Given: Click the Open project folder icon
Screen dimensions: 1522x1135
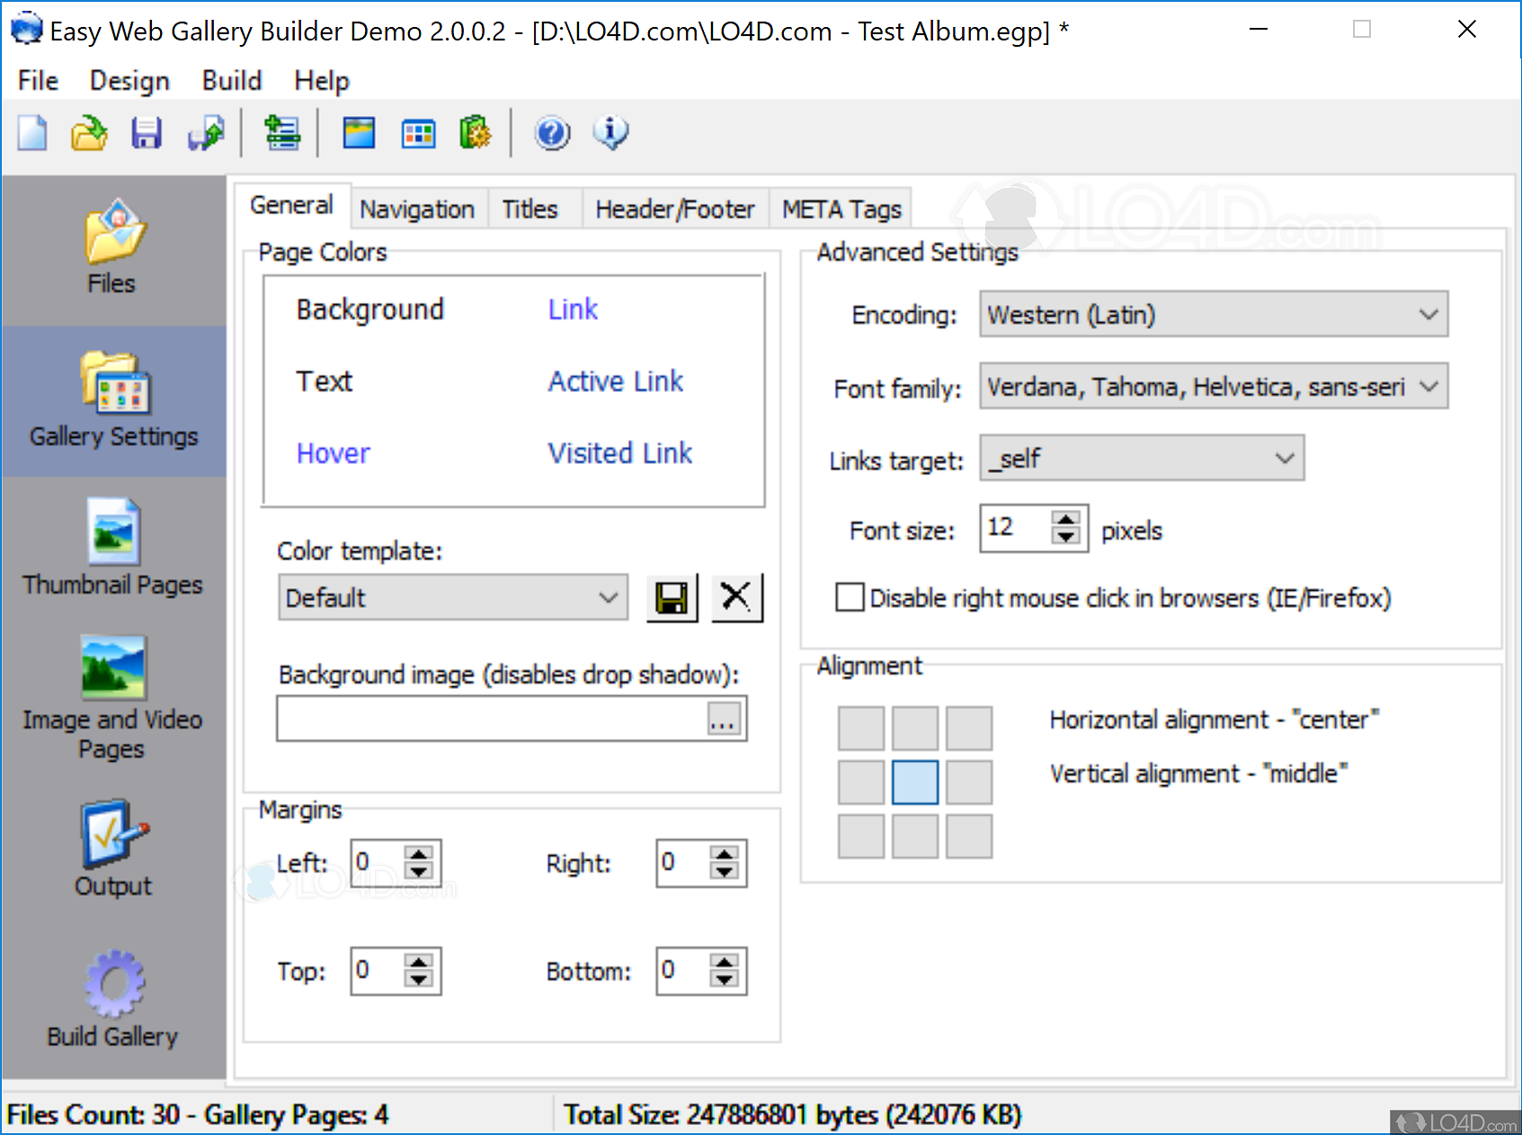Looking at the screenshot, I should point(89,134).
